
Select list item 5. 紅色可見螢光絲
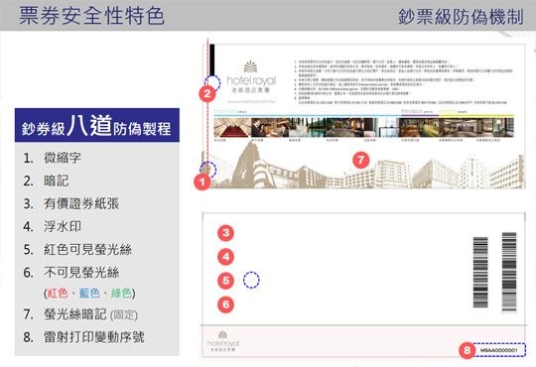(x=77, y=249)
